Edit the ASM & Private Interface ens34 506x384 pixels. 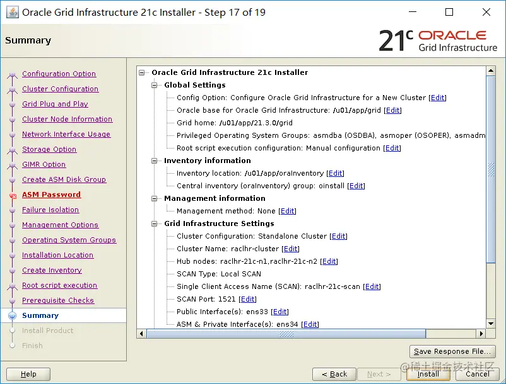(x=310, y=324)
